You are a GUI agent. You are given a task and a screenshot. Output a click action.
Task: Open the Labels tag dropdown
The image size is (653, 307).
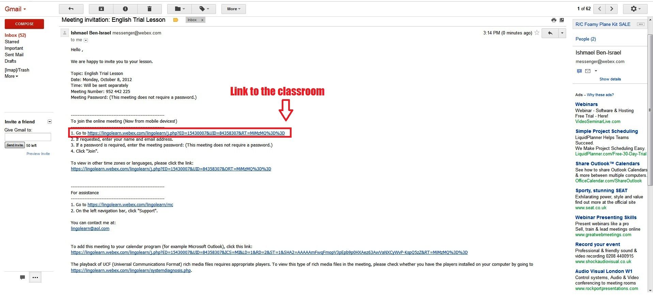tap(204, 9)
